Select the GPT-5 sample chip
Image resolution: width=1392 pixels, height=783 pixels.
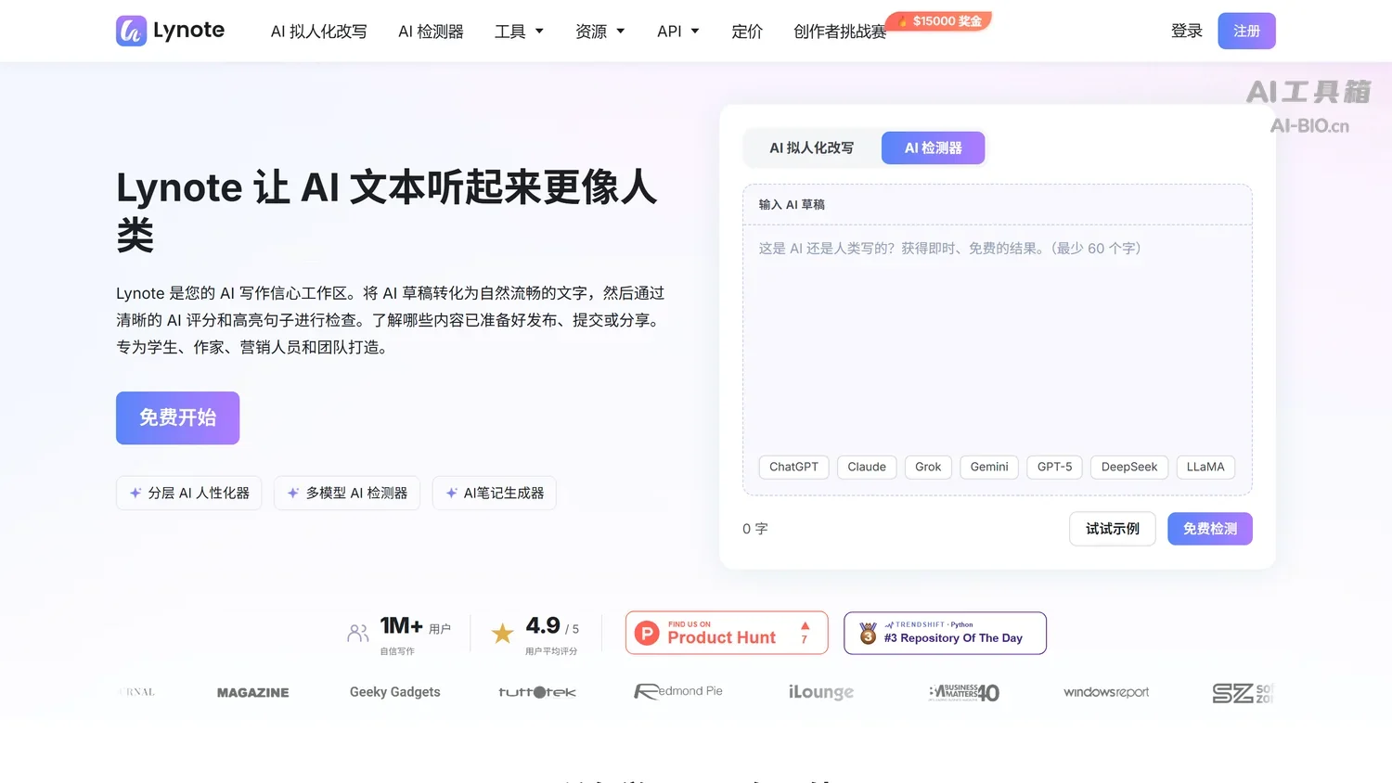click(x=1054, y=467)
